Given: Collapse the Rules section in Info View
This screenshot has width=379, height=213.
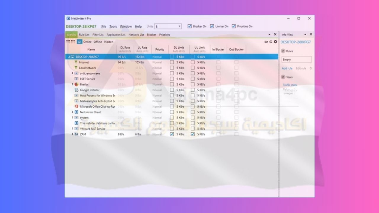Looking at the screenshot, I should (283, 51).
